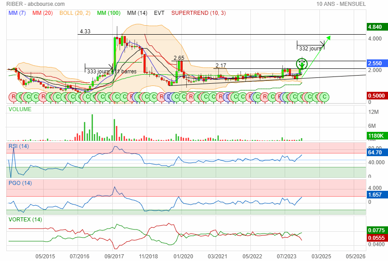Click the tallest green volume bar
This screenshot has height=261, width=388.
92,127
